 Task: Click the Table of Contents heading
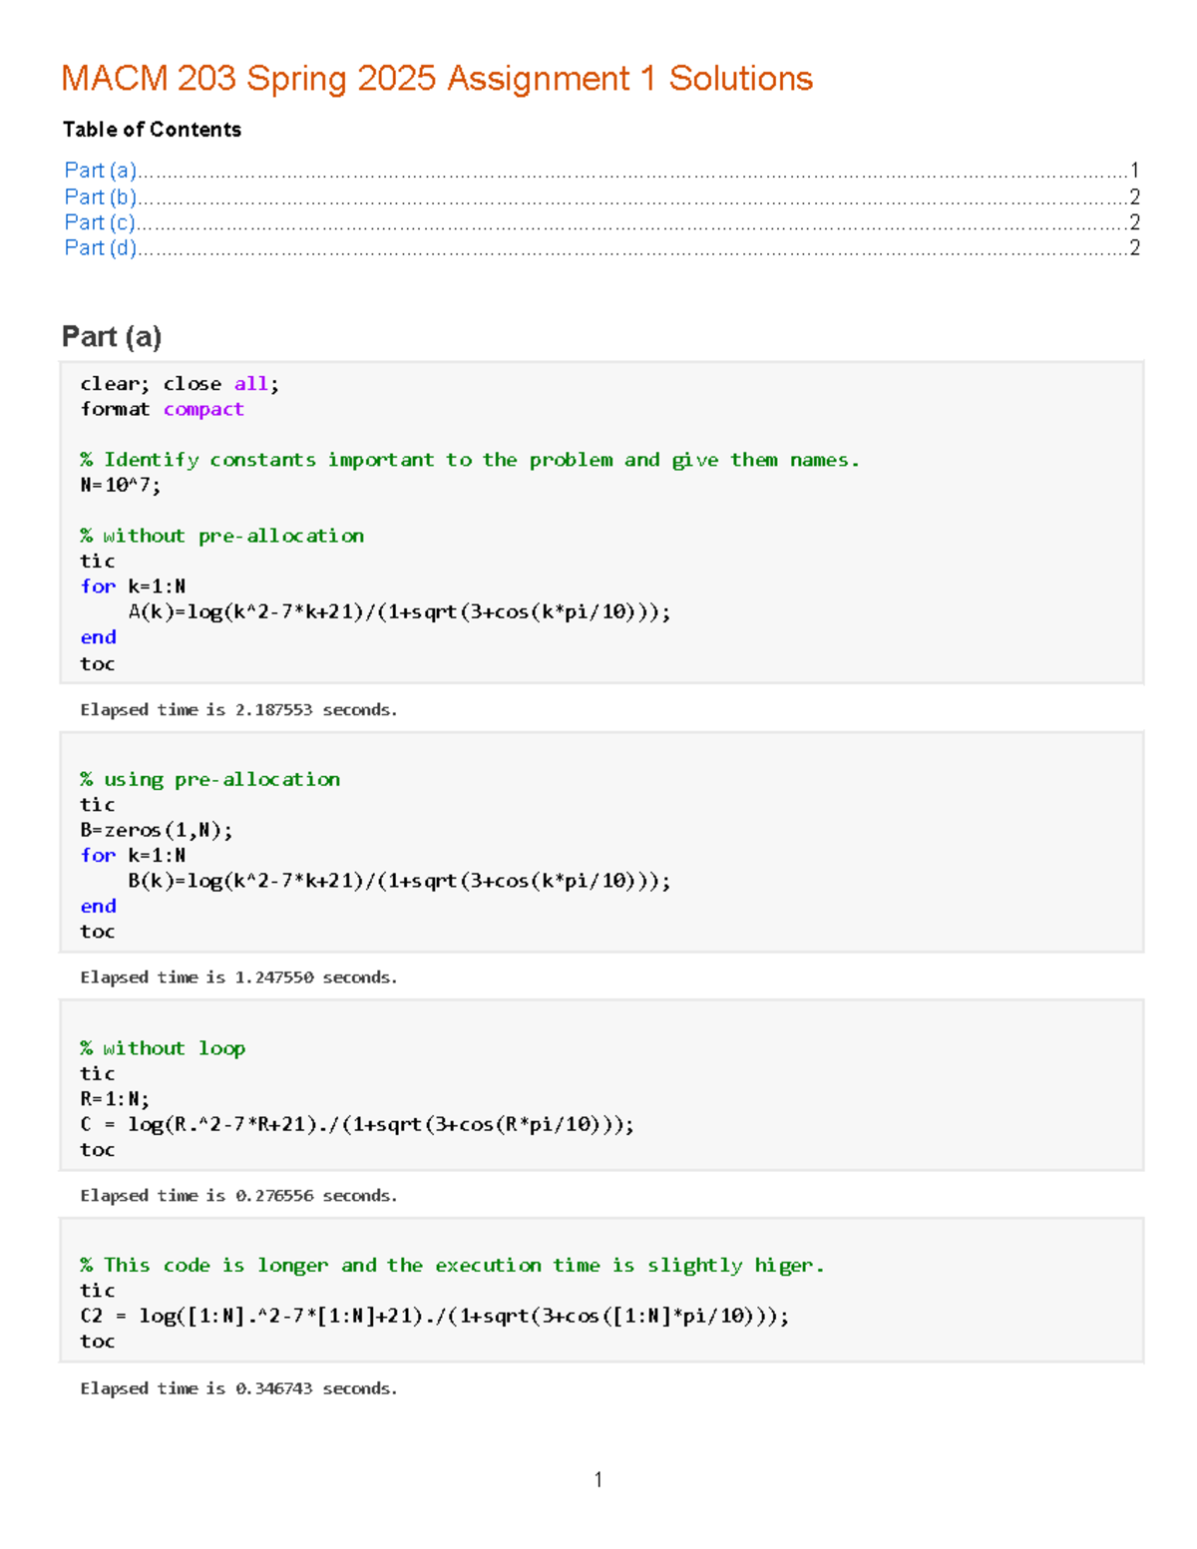point(152,130)
